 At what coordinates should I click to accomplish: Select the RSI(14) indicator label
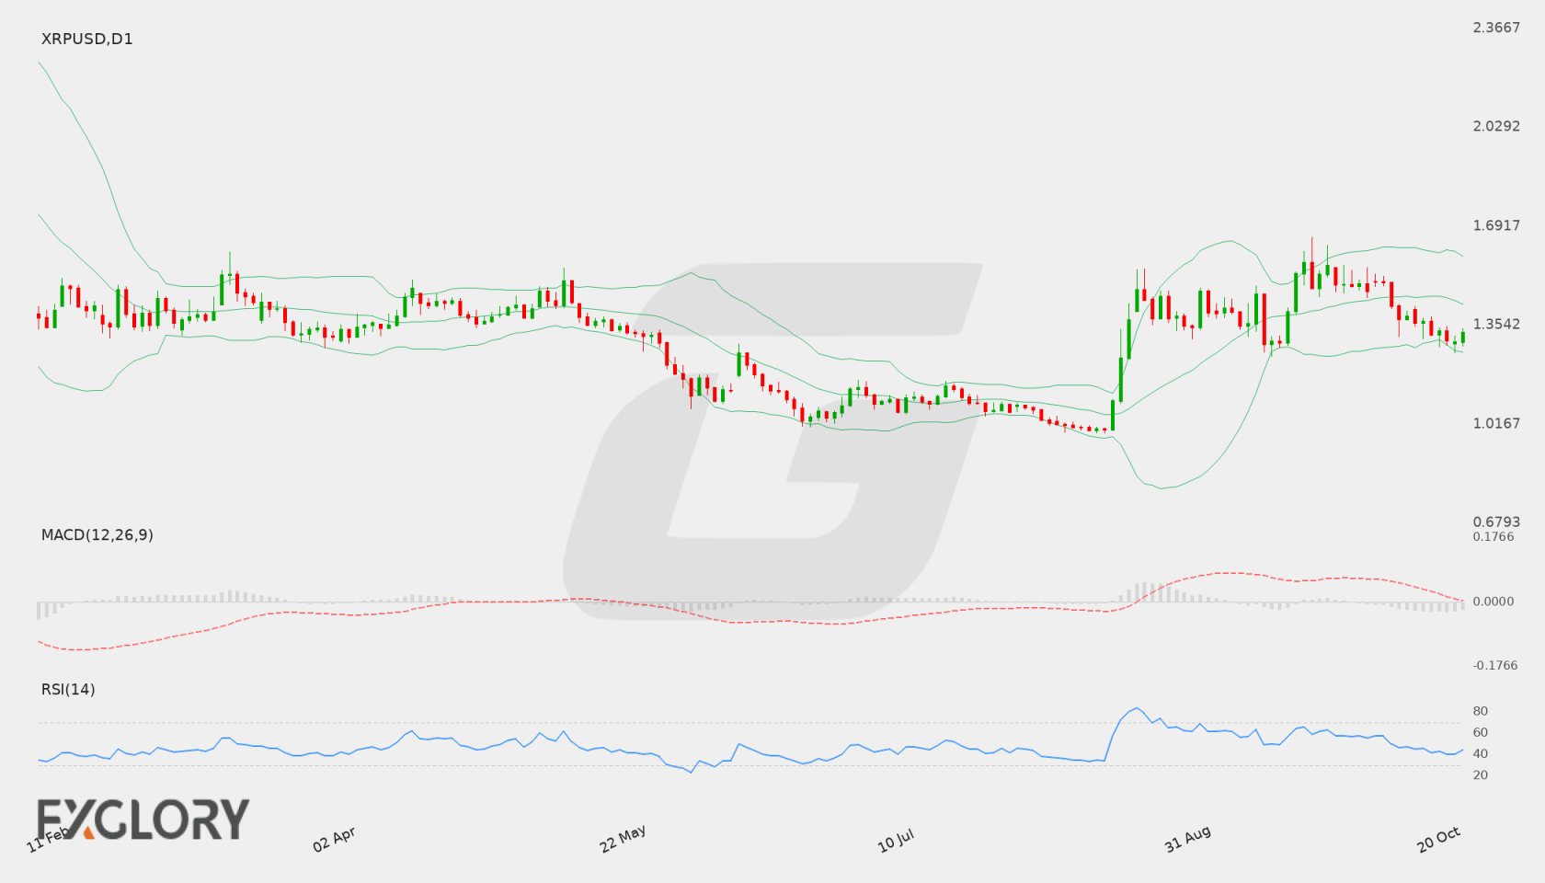click(x=68, y=689)
